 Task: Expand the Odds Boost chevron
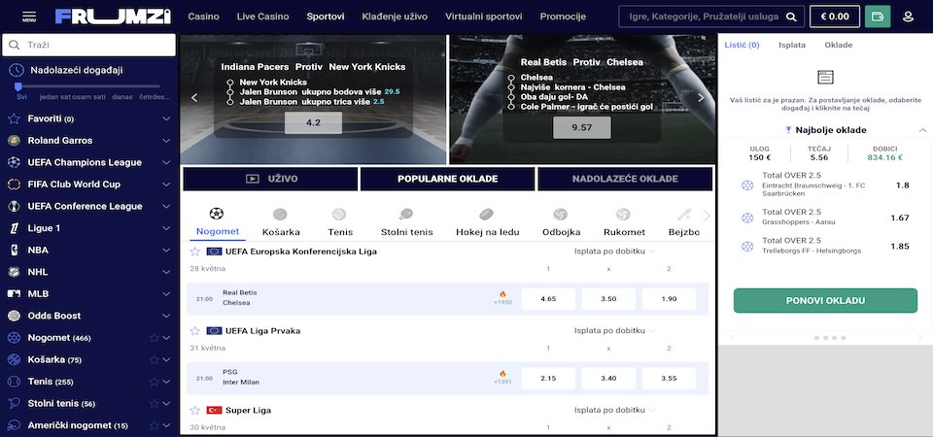click(166, 316)
